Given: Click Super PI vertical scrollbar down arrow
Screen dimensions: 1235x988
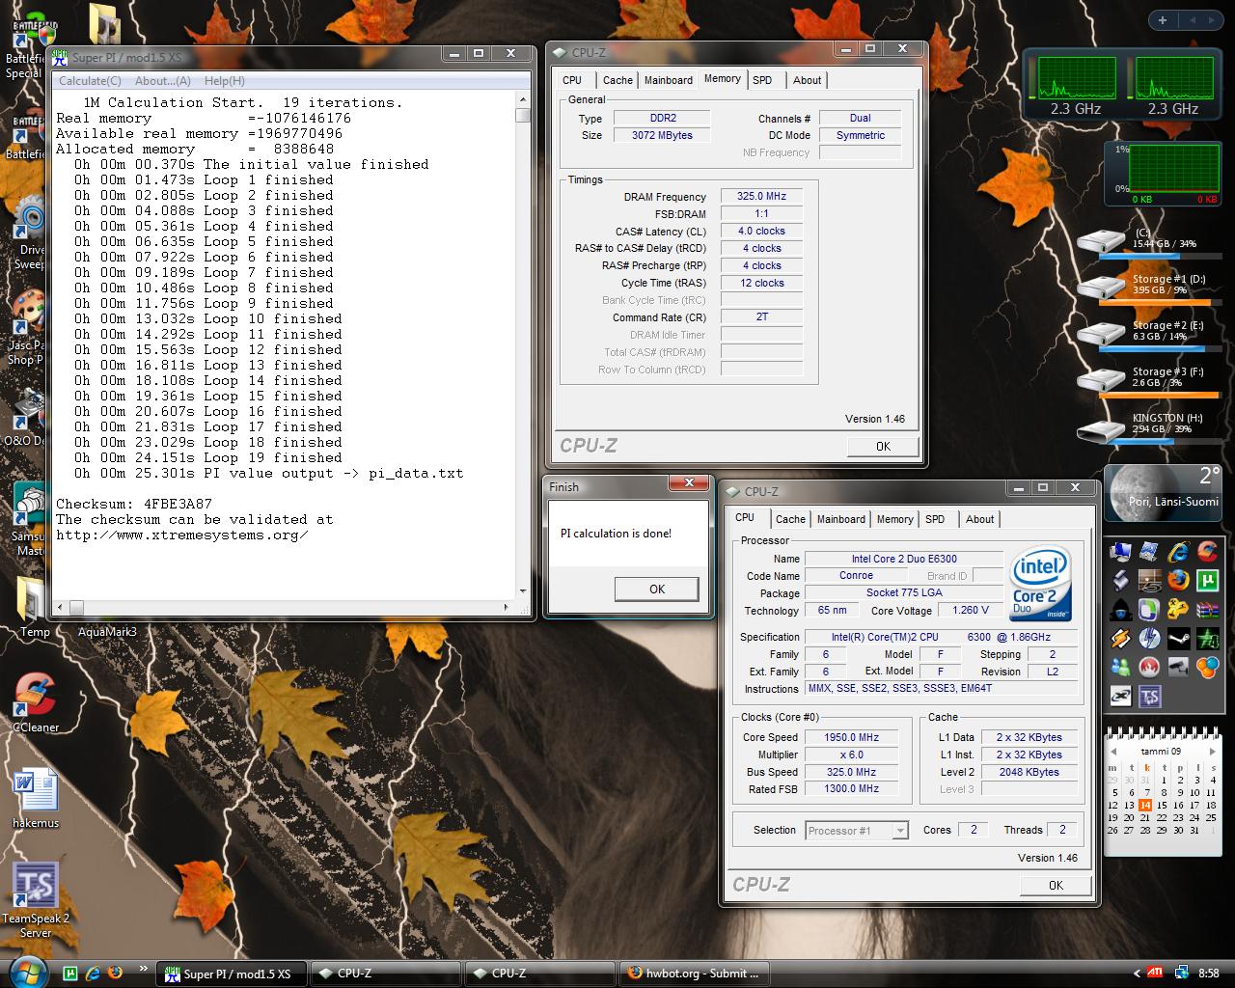Looking at the screenshot, I should [x=523, y=590].
